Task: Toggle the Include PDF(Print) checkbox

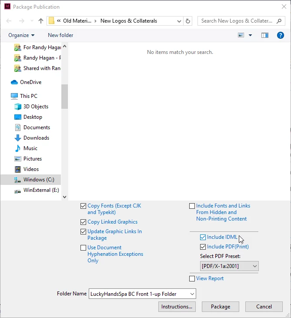Action: 203,247
